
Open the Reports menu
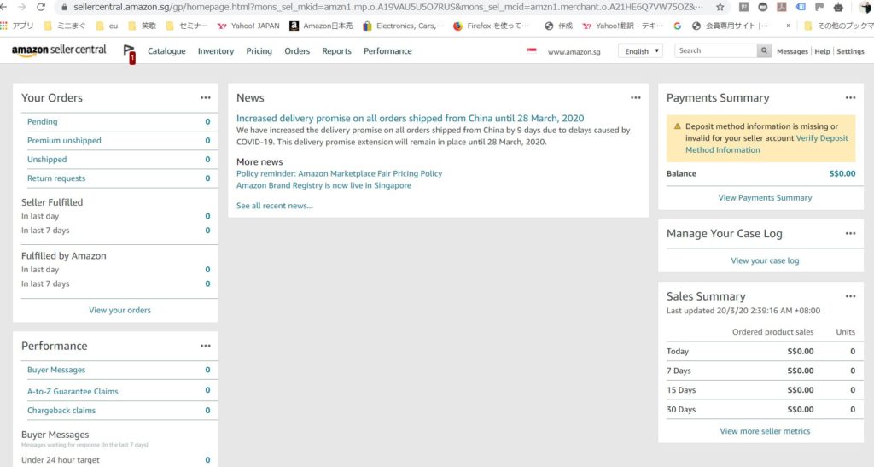click(336, 51)
